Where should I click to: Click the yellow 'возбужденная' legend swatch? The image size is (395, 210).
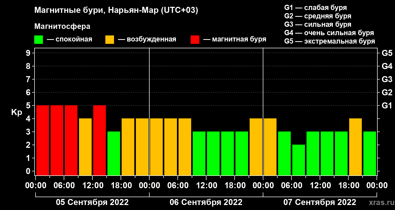[110, 40]
